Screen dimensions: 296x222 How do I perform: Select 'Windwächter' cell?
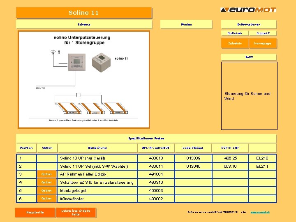pos(97,199)
